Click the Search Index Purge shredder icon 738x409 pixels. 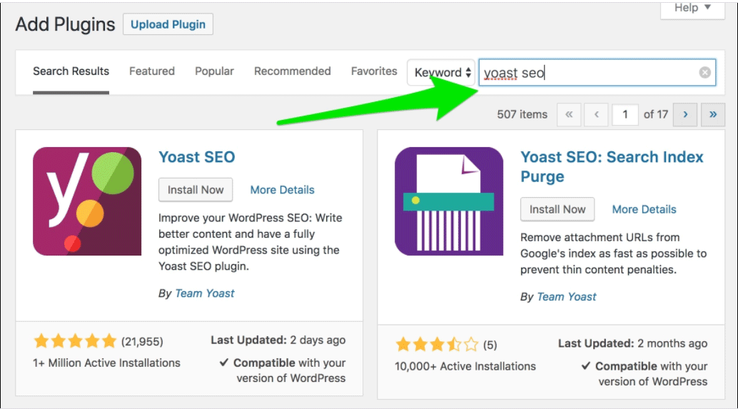[x=449, y=201]
